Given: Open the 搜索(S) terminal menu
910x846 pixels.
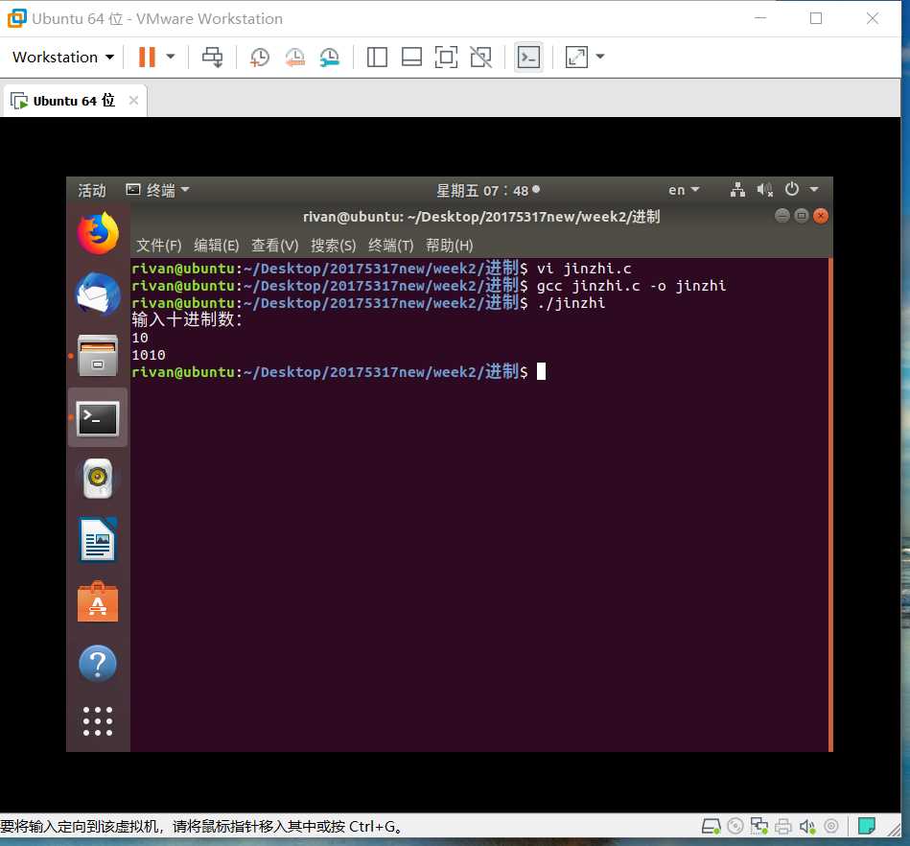Looking at the screenshot, I should (333, 246).
